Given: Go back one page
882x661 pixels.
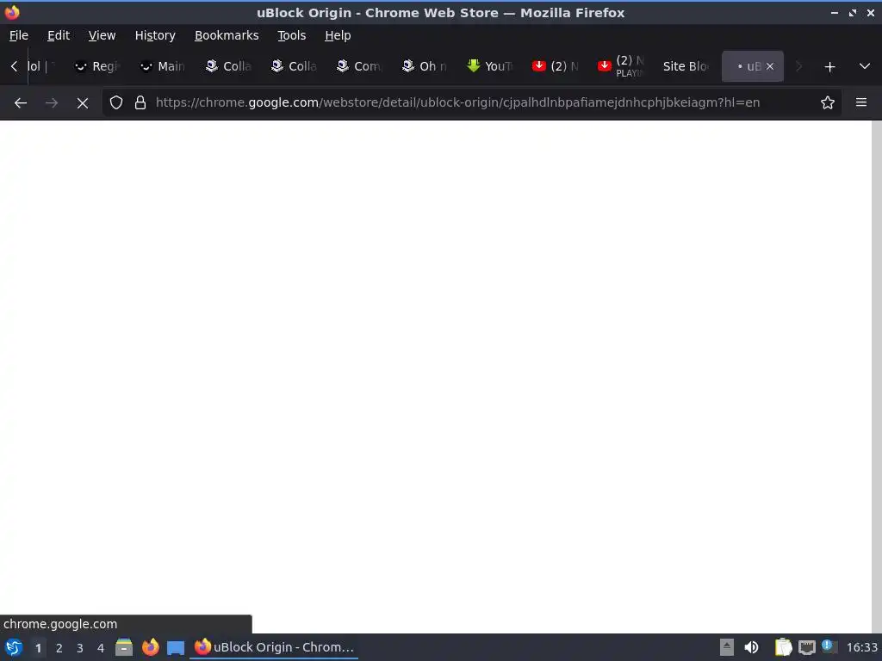Looking at the screenshot, I should [x=21, y=103].
